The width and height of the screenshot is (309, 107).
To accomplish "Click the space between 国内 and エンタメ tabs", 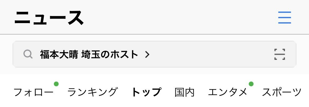I will pos(201,92).
